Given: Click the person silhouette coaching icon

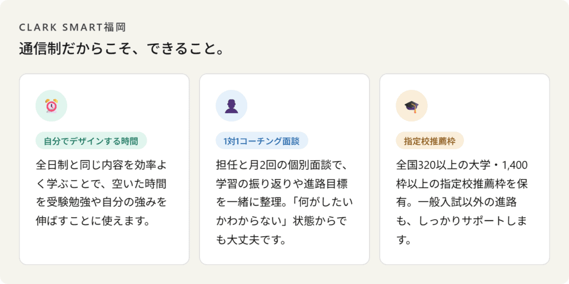Looking at the screenshot, I should 231,105.
